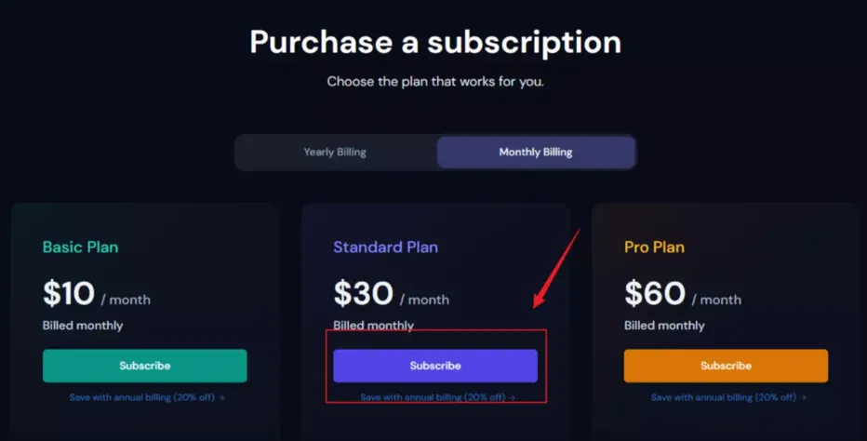The width and height of the screenshot is (867, 441).
Task: Click the $30 price text
Action: tap(363, 294)
